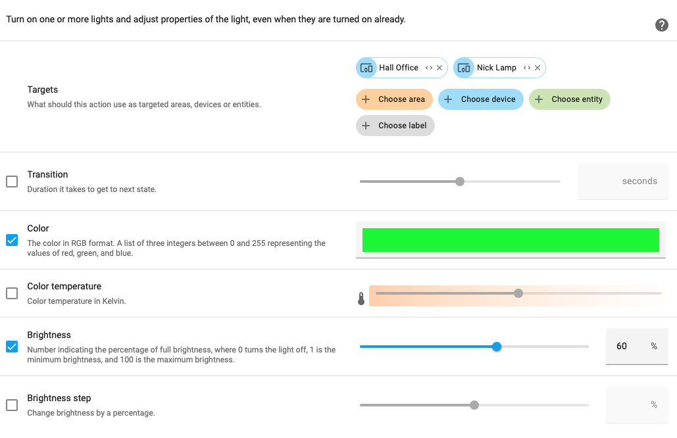The height and width of the screenshot is (438, 677).
Task: Expand Nick Lamp device into entities
Action: pyautogui.click(x=527, y=68)
